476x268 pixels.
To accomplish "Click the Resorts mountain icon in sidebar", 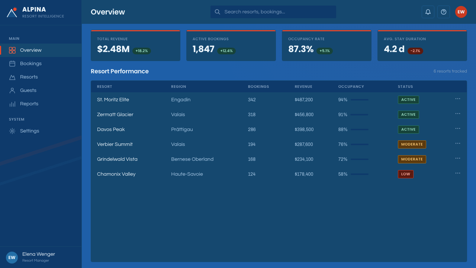I will (x=12, y=77).
